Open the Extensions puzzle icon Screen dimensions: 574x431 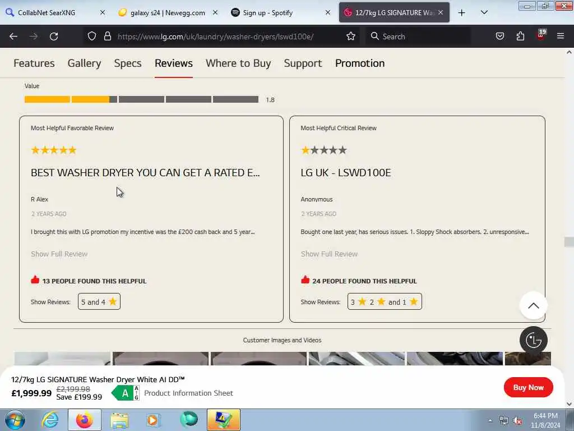point(520,36)
